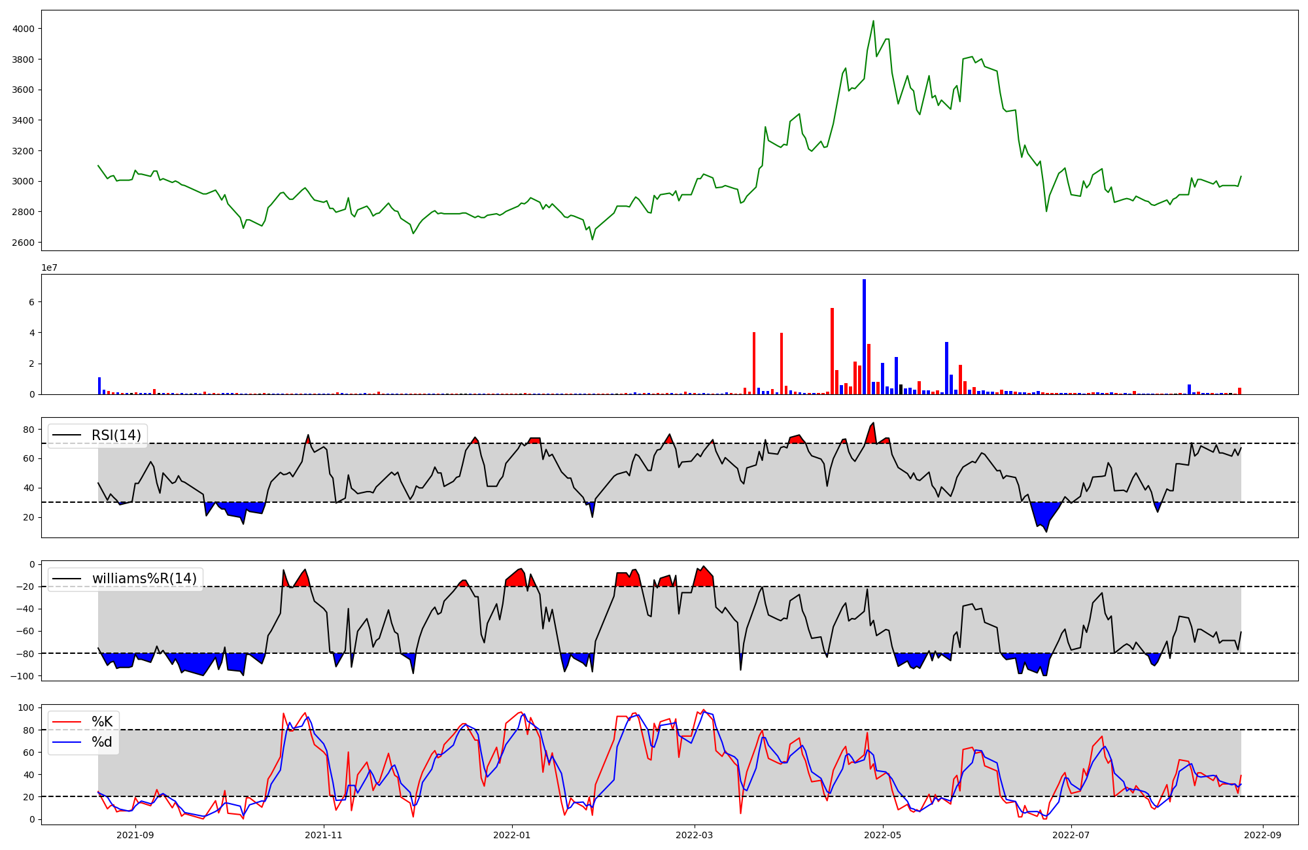Click the RSI(14) legend label

[x=116, y=435]
